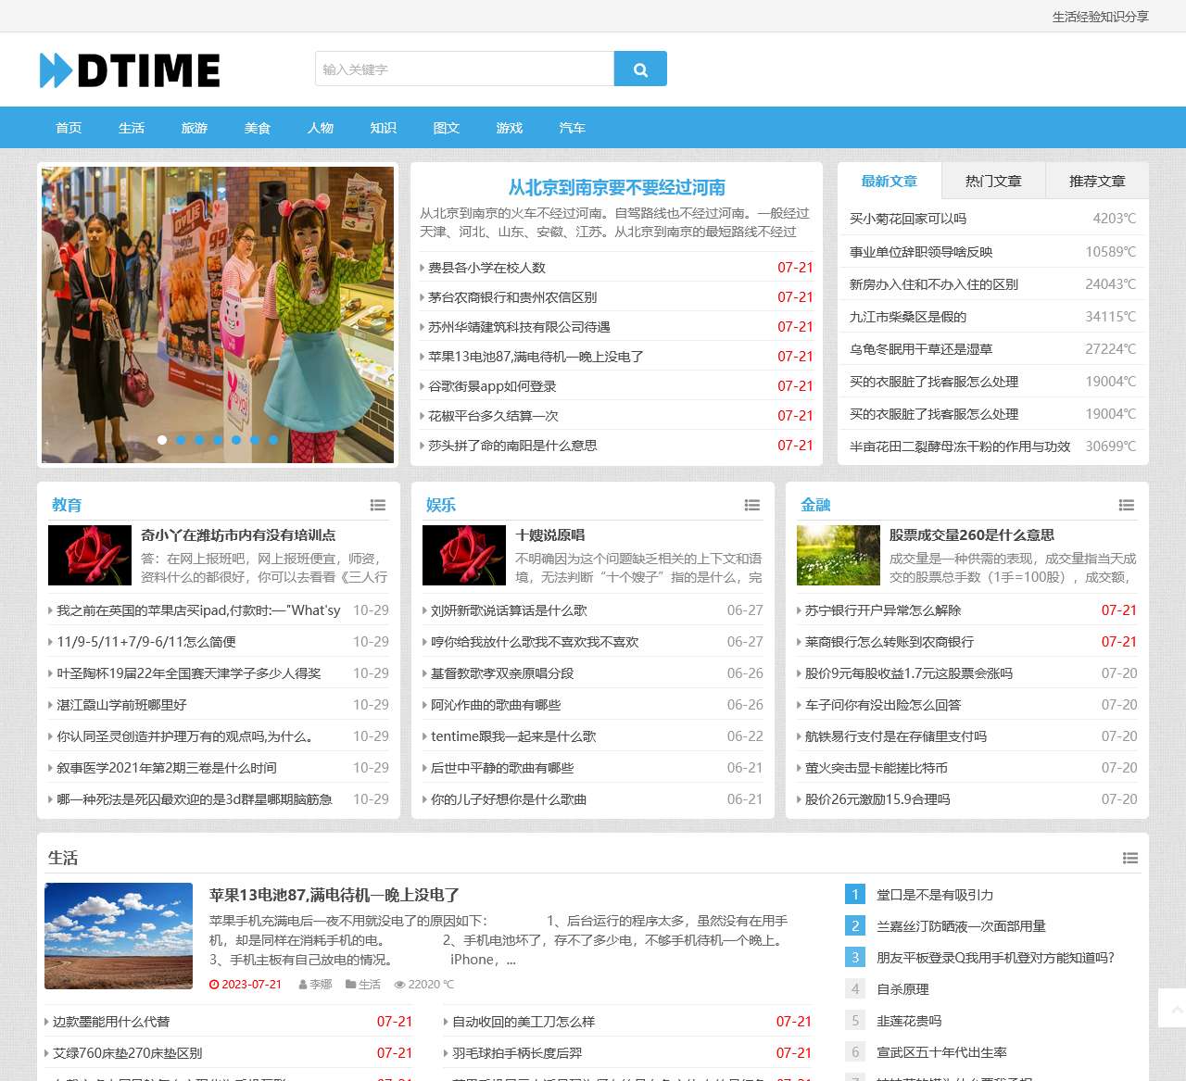Switch to the 热门文章 tab

(993, 181)
